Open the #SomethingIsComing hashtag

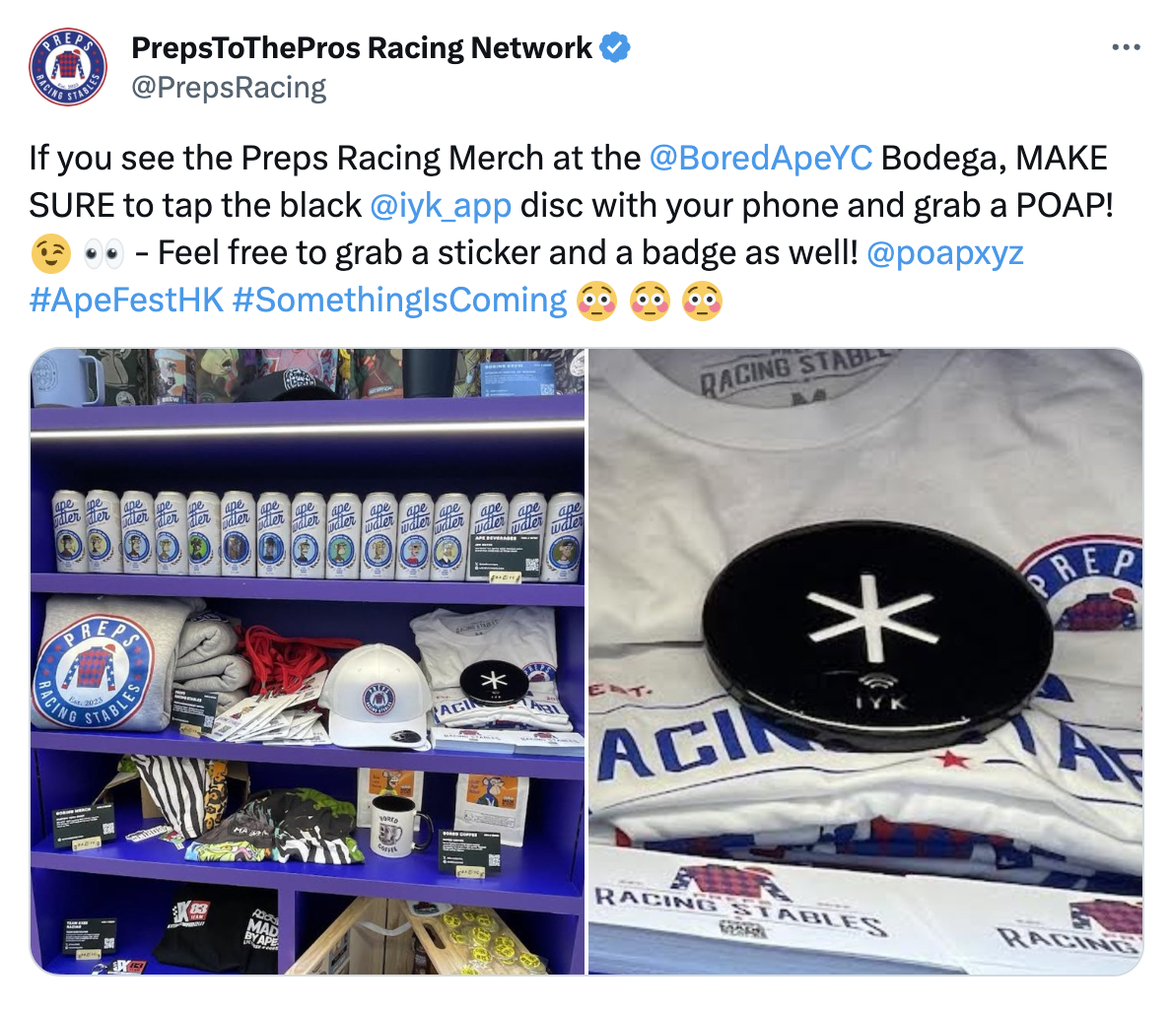coord(399,301)
